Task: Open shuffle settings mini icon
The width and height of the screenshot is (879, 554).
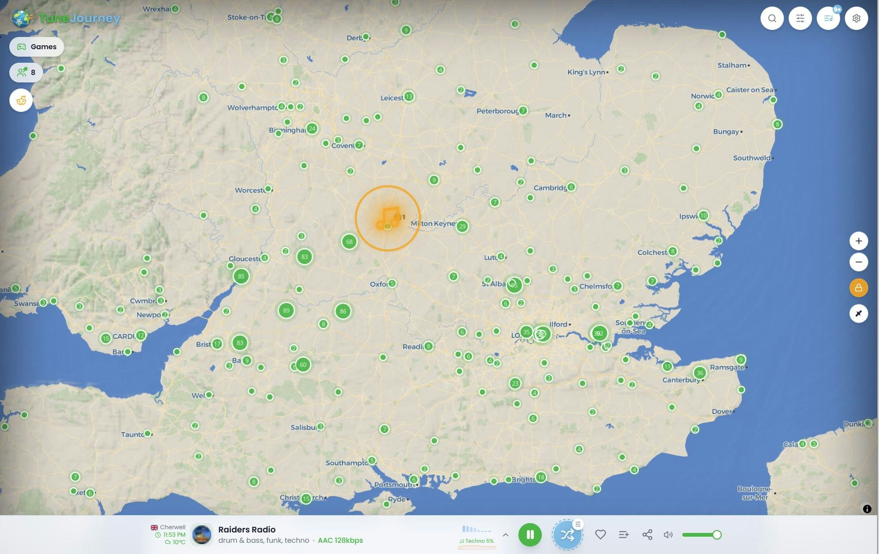Action: click(578, 524)
